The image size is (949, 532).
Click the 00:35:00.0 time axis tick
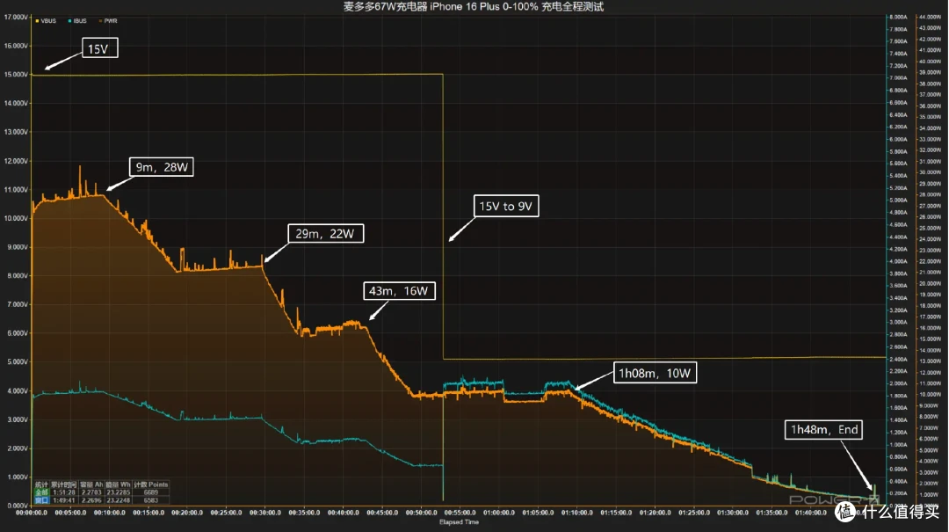click(x=304, y=513)
